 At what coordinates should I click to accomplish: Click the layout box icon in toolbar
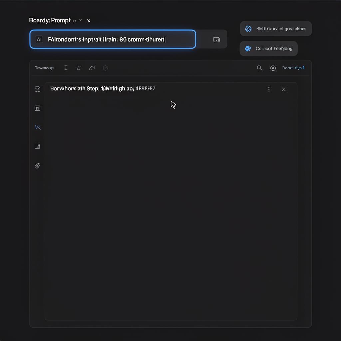click(x=79, y=68)
